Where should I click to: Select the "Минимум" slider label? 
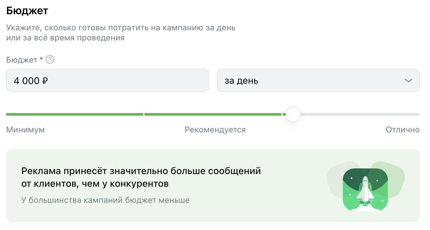[25, 130]
